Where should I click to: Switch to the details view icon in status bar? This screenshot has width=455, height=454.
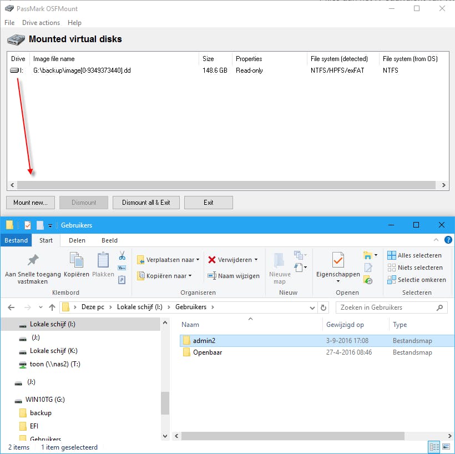(x=434, y=447)
